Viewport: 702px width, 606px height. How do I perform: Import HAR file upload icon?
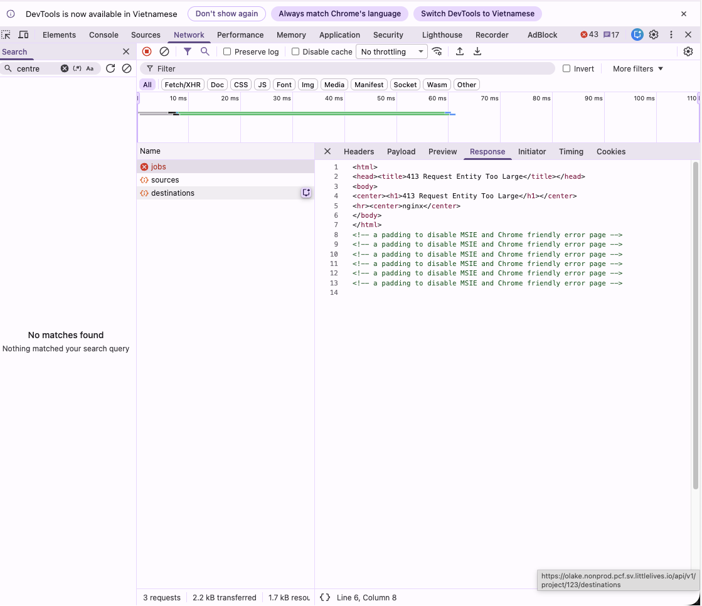click(460, 51)
